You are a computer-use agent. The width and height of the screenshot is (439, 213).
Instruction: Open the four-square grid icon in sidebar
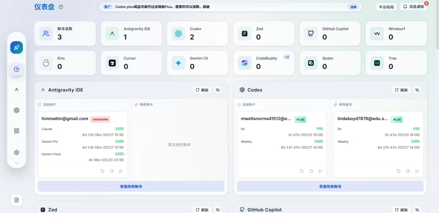[17, 131]
